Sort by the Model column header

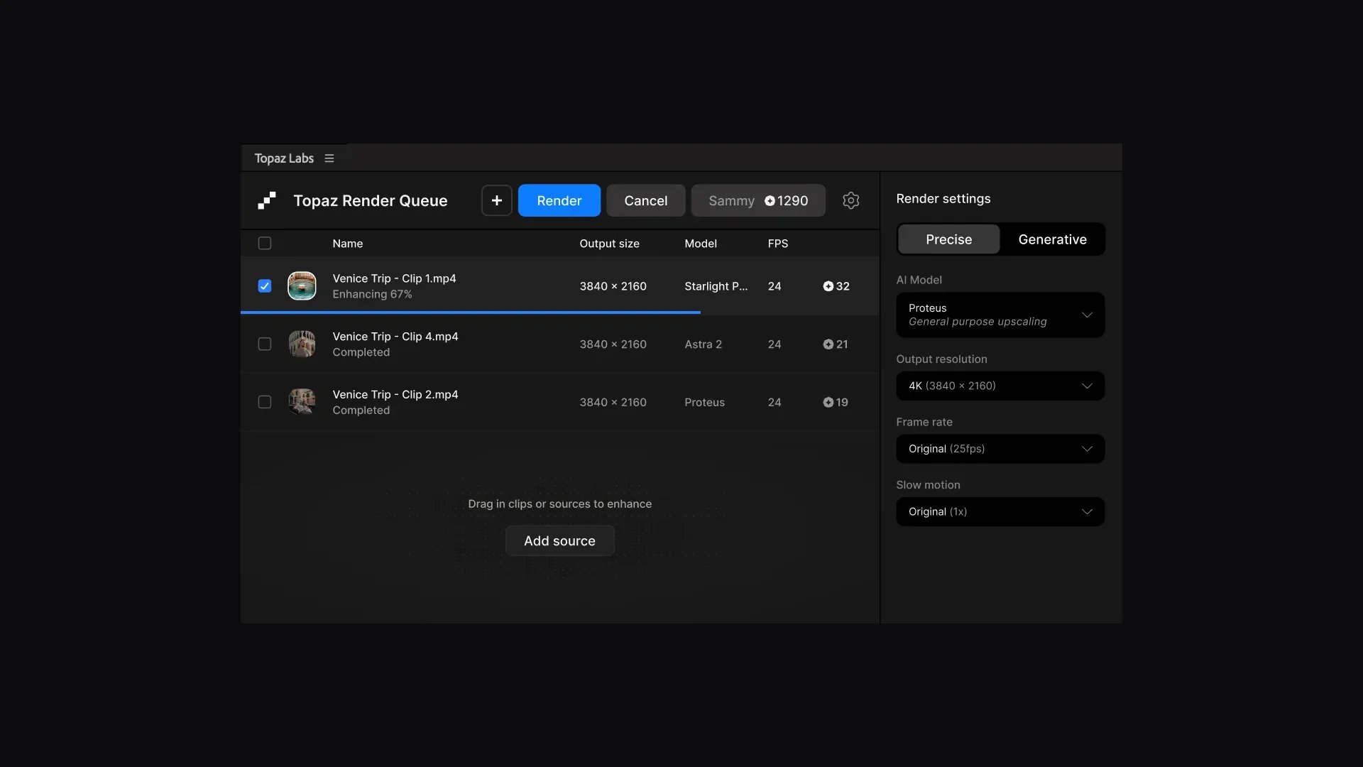[701, 244]
